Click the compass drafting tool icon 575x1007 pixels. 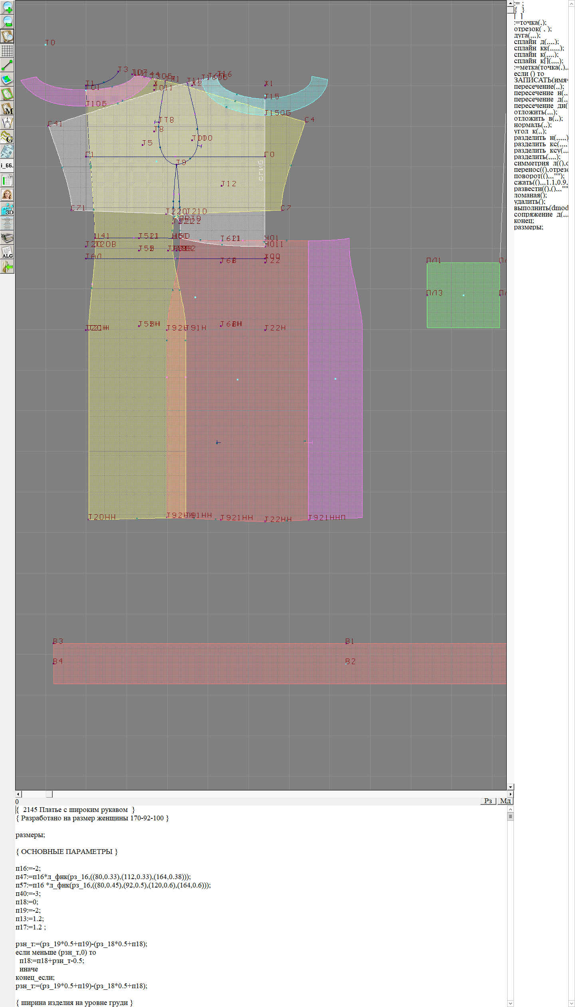tap(7, 123)
